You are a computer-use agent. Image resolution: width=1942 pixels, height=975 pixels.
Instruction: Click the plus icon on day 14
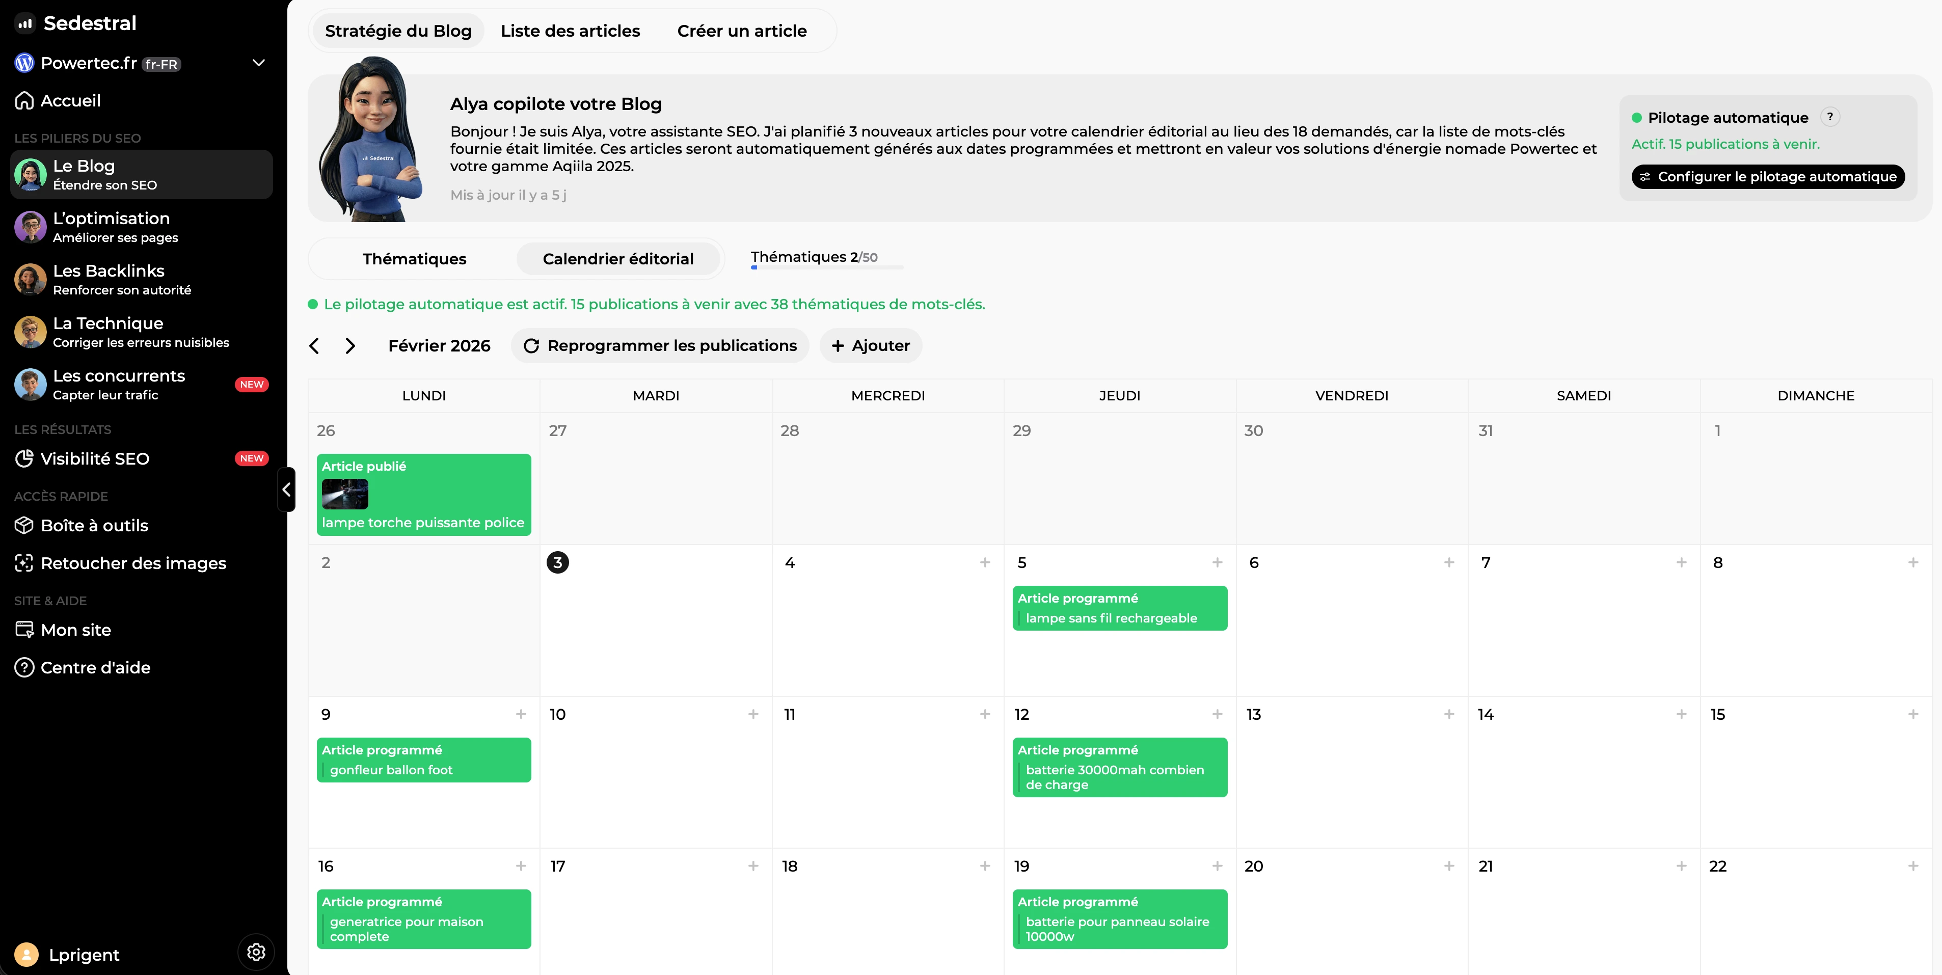(1681, 714)
